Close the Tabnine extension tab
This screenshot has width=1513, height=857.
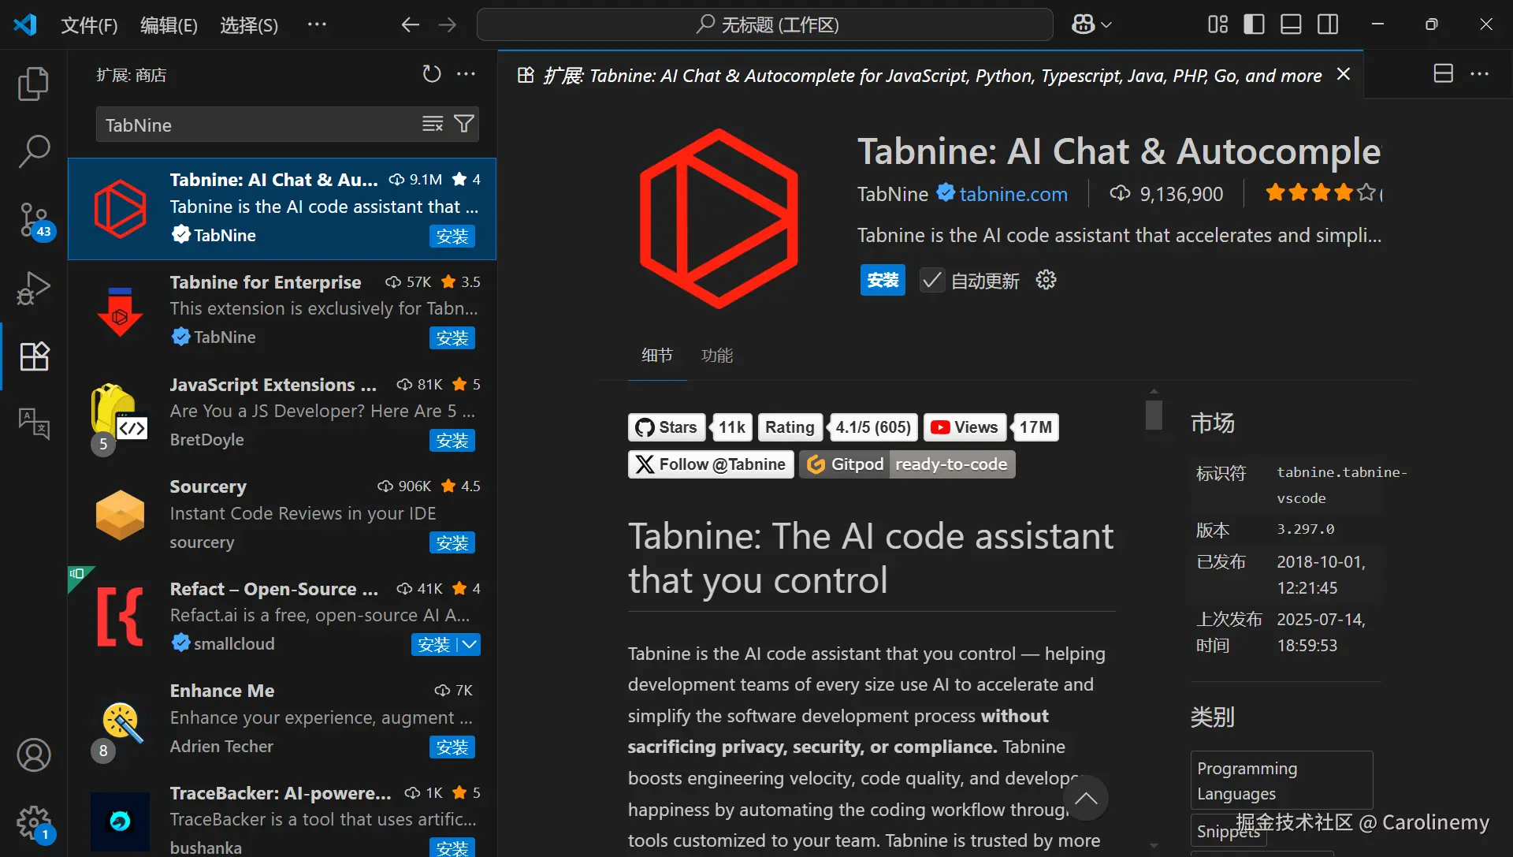(x=1344, y=74)
